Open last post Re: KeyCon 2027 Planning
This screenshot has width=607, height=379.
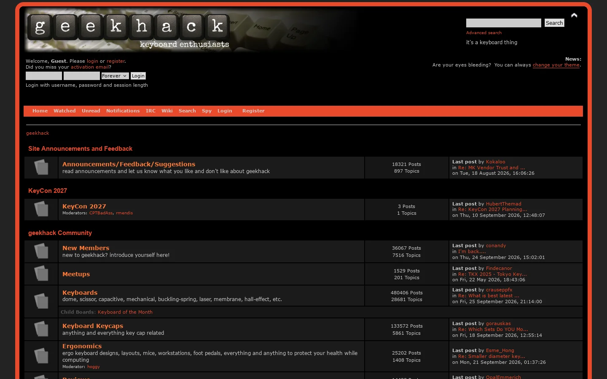pyautogui.click(x=492, y=209)
